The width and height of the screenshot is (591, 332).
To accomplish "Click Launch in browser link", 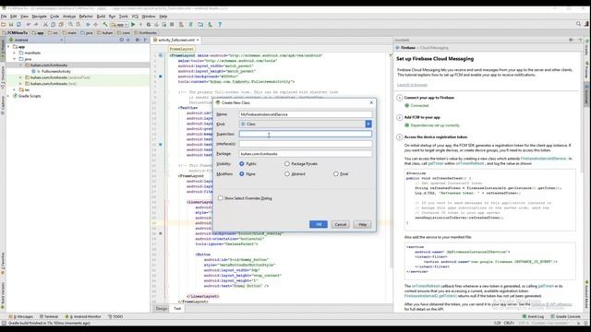I will tap(412, 85).
